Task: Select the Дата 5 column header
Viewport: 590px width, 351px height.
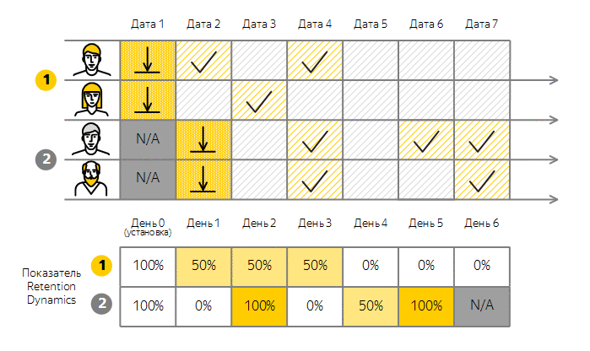Action: pyautogui.click(x=371, y=24)
